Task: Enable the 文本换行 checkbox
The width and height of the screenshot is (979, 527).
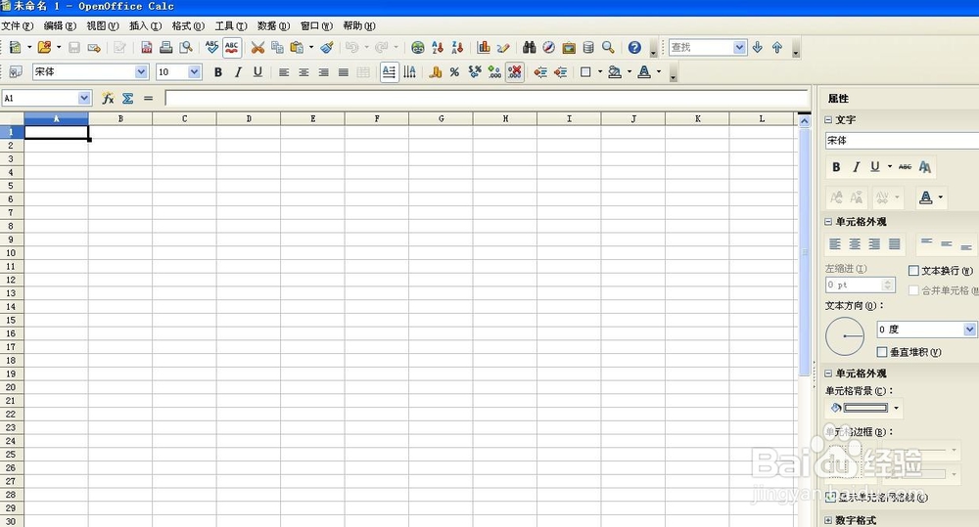Action: click(x=913, y=271)
